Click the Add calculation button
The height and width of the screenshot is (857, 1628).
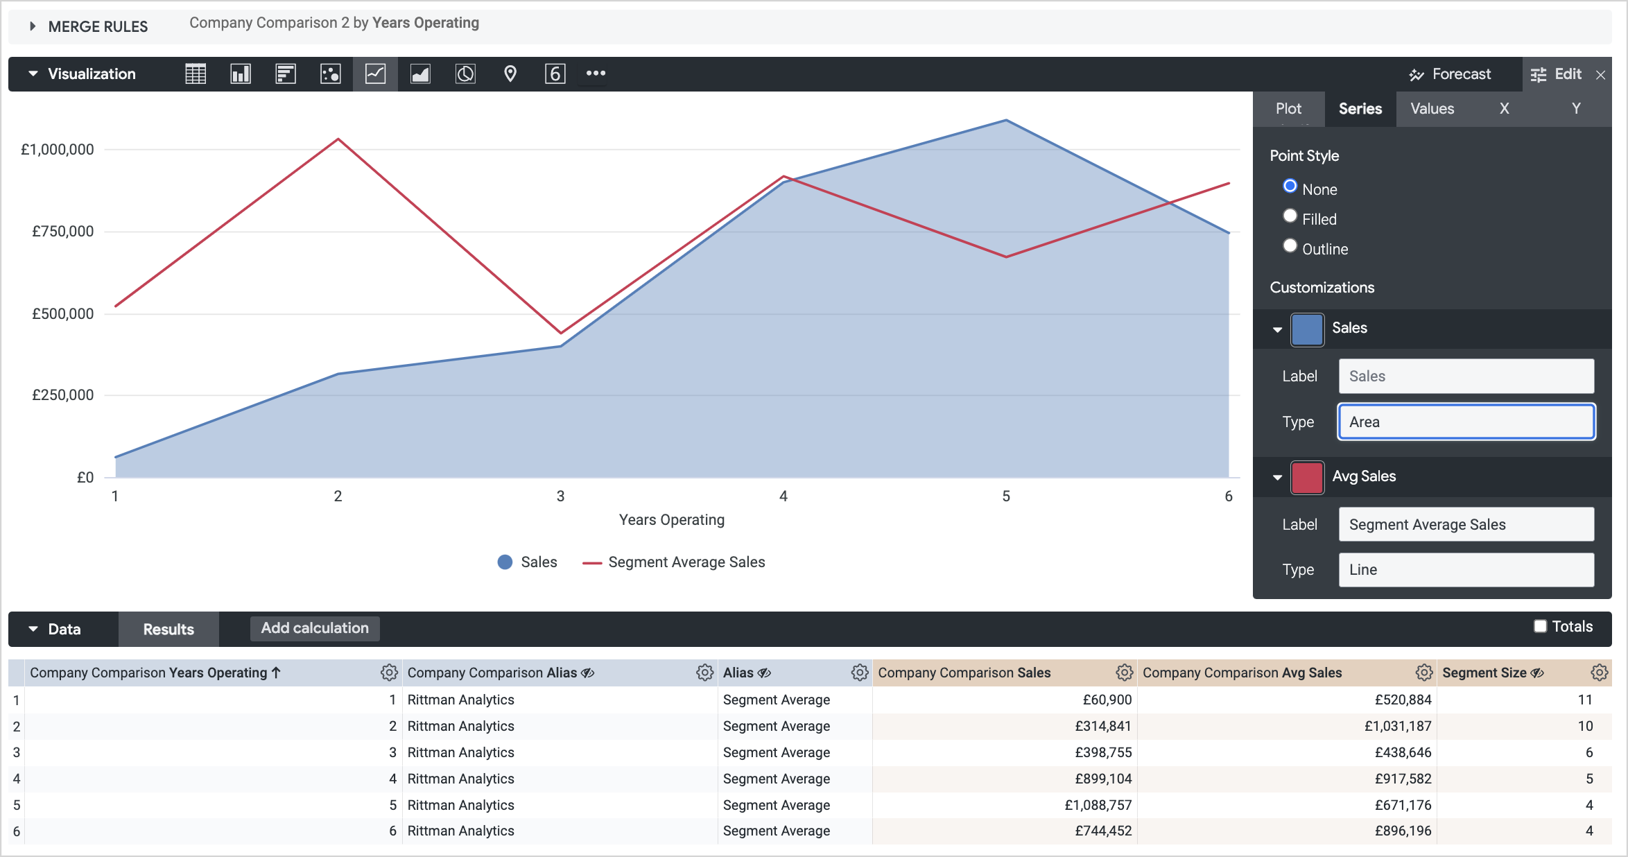[315, 628]
